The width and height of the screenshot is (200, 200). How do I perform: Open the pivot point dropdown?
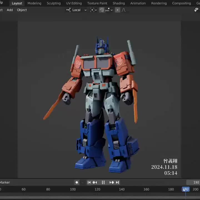(x=93, y=10)
